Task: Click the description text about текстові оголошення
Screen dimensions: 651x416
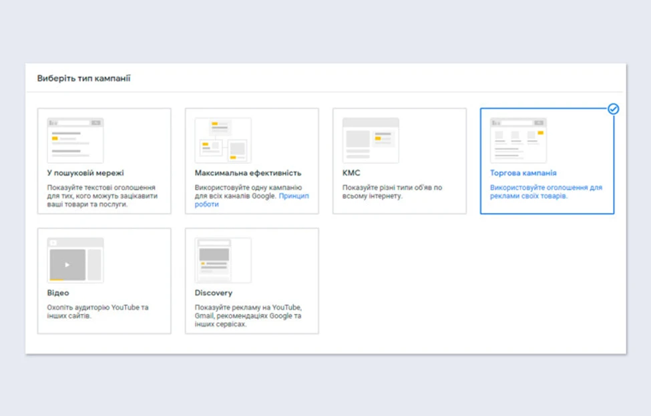Action: click(x=101, y=196)
